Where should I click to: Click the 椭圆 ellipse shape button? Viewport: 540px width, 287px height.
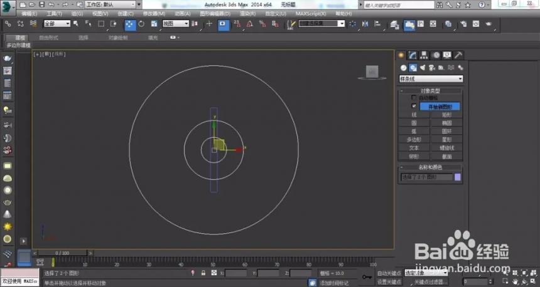446,123
